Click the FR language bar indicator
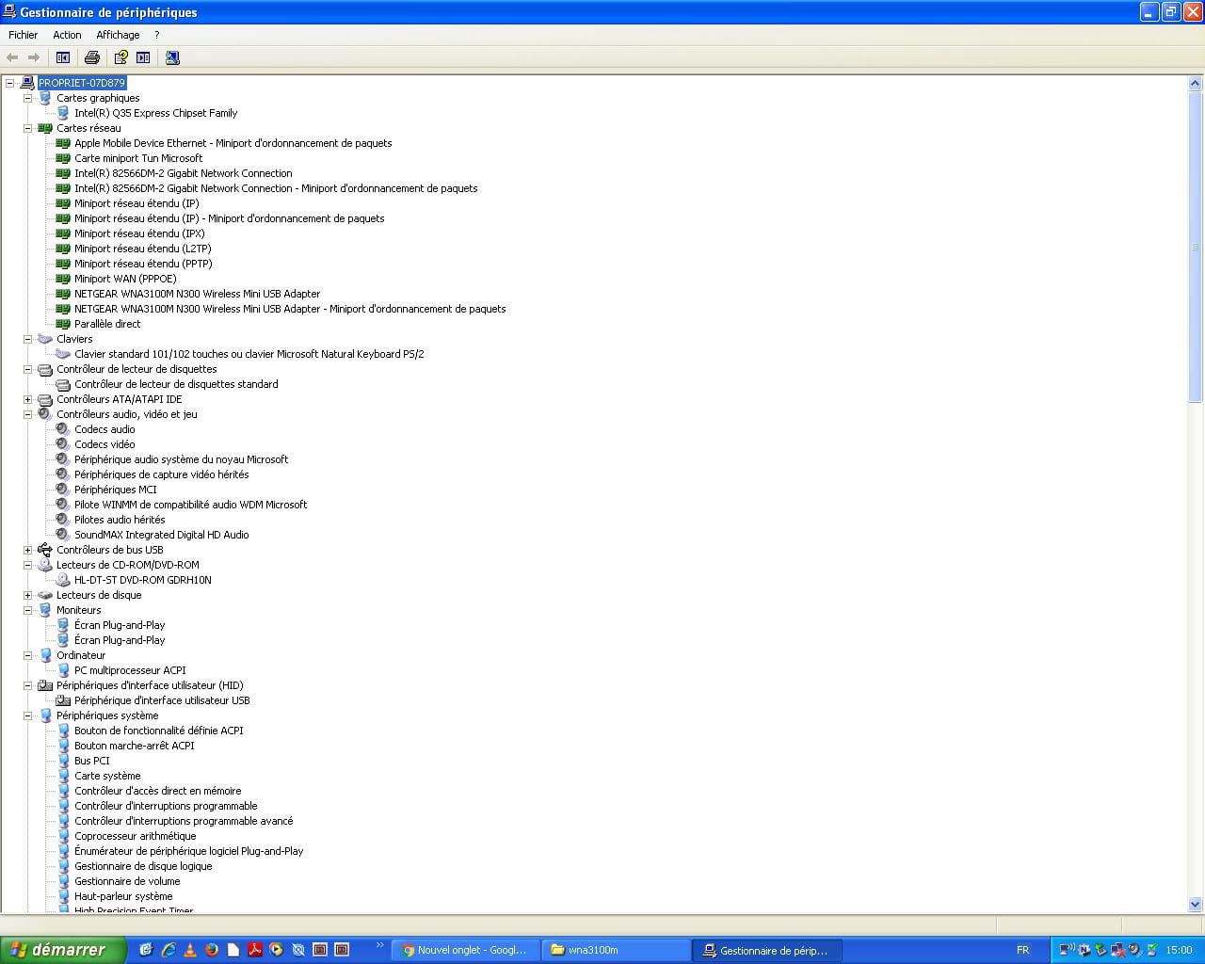The width and height of the screenshot is (1205, 964). 1022,950
